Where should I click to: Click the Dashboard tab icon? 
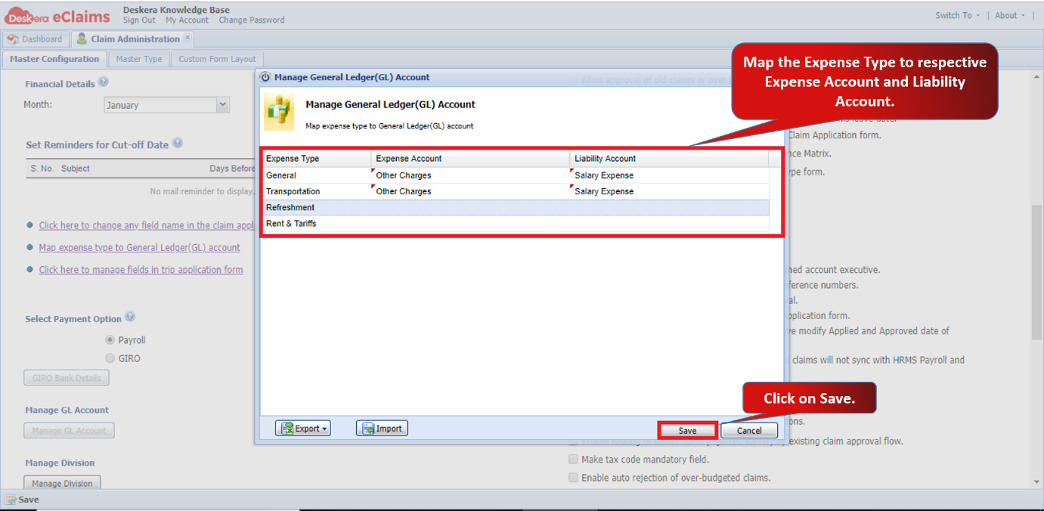tap(13, 39)
